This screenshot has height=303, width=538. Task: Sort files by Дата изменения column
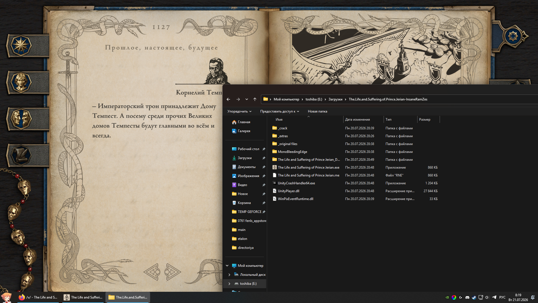pyautogui.click(x=363, y=120)
